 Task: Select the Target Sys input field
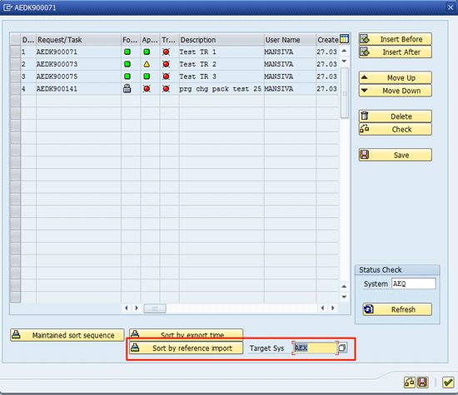tap(315, 348)
